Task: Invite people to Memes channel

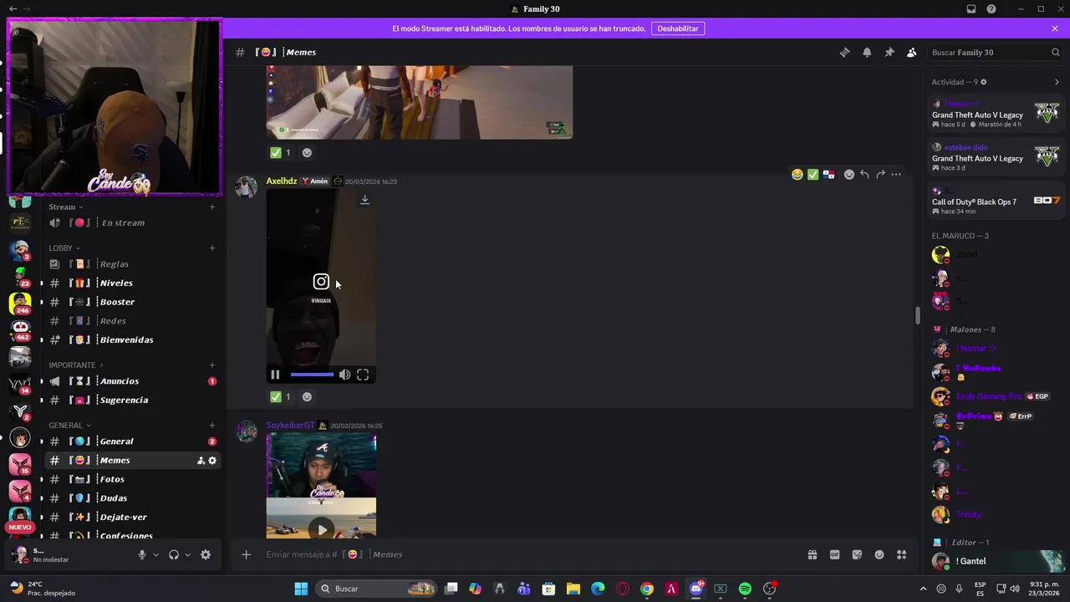Action: [x=201, y=461]
